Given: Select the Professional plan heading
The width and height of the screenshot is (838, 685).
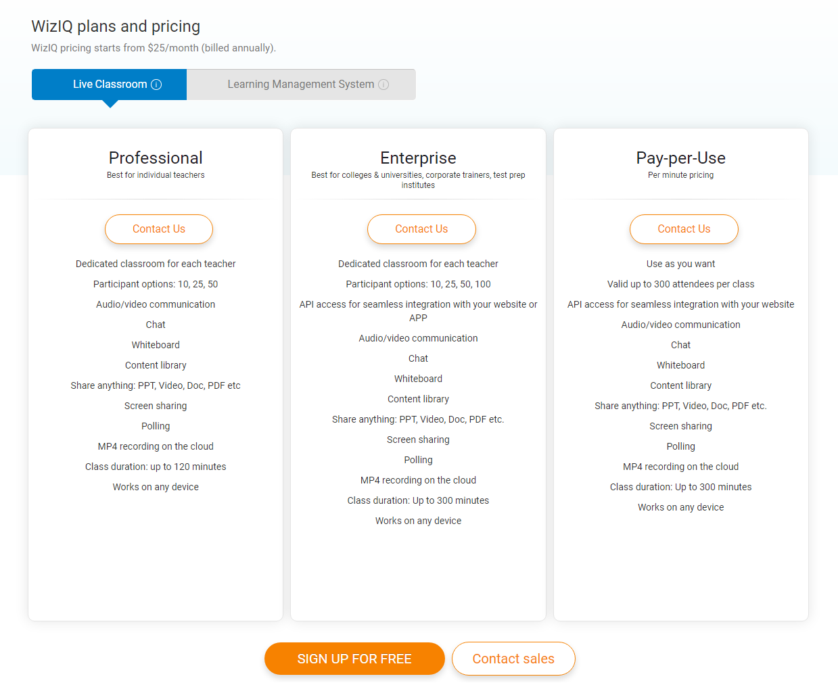Looking at the screenshot, I should pos(156,158).
